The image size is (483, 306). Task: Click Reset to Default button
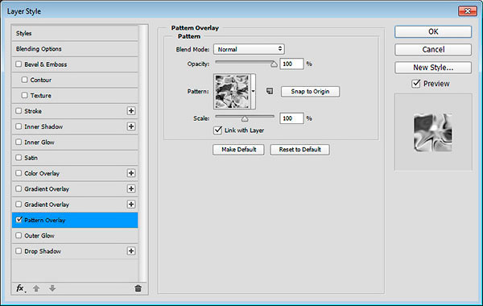tap(299, 150)
